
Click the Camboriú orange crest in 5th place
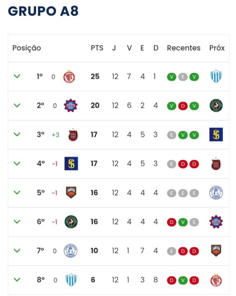coord(71,192)
